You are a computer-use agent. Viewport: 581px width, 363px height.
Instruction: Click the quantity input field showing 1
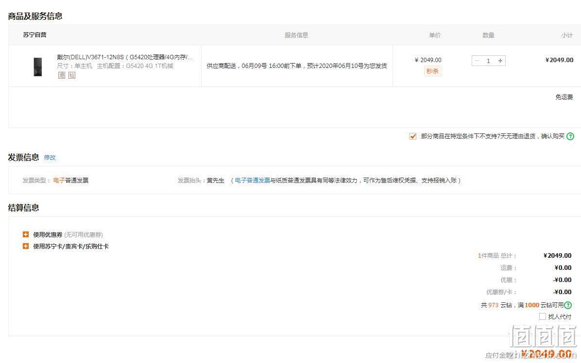coord(488,61)
